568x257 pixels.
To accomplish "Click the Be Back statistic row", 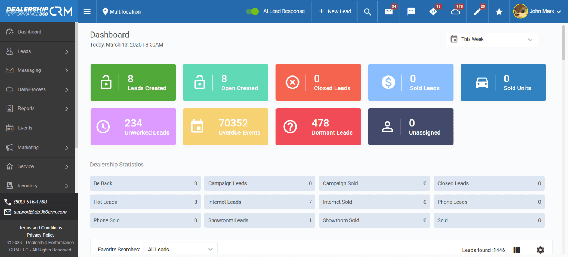I will [145, 183].
